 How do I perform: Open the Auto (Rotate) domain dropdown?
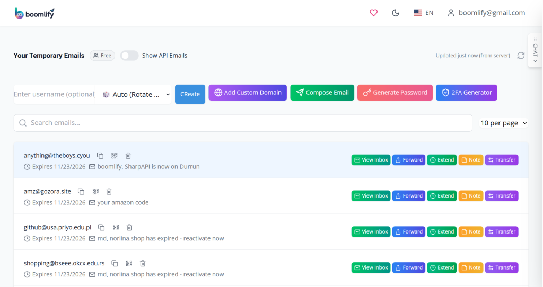click(136, 94)
